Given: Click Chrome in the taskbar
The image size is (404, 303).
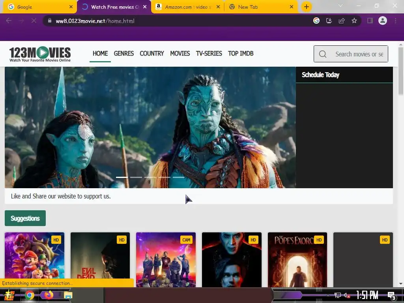Looking at the screenshot, I should coord(30,295).
